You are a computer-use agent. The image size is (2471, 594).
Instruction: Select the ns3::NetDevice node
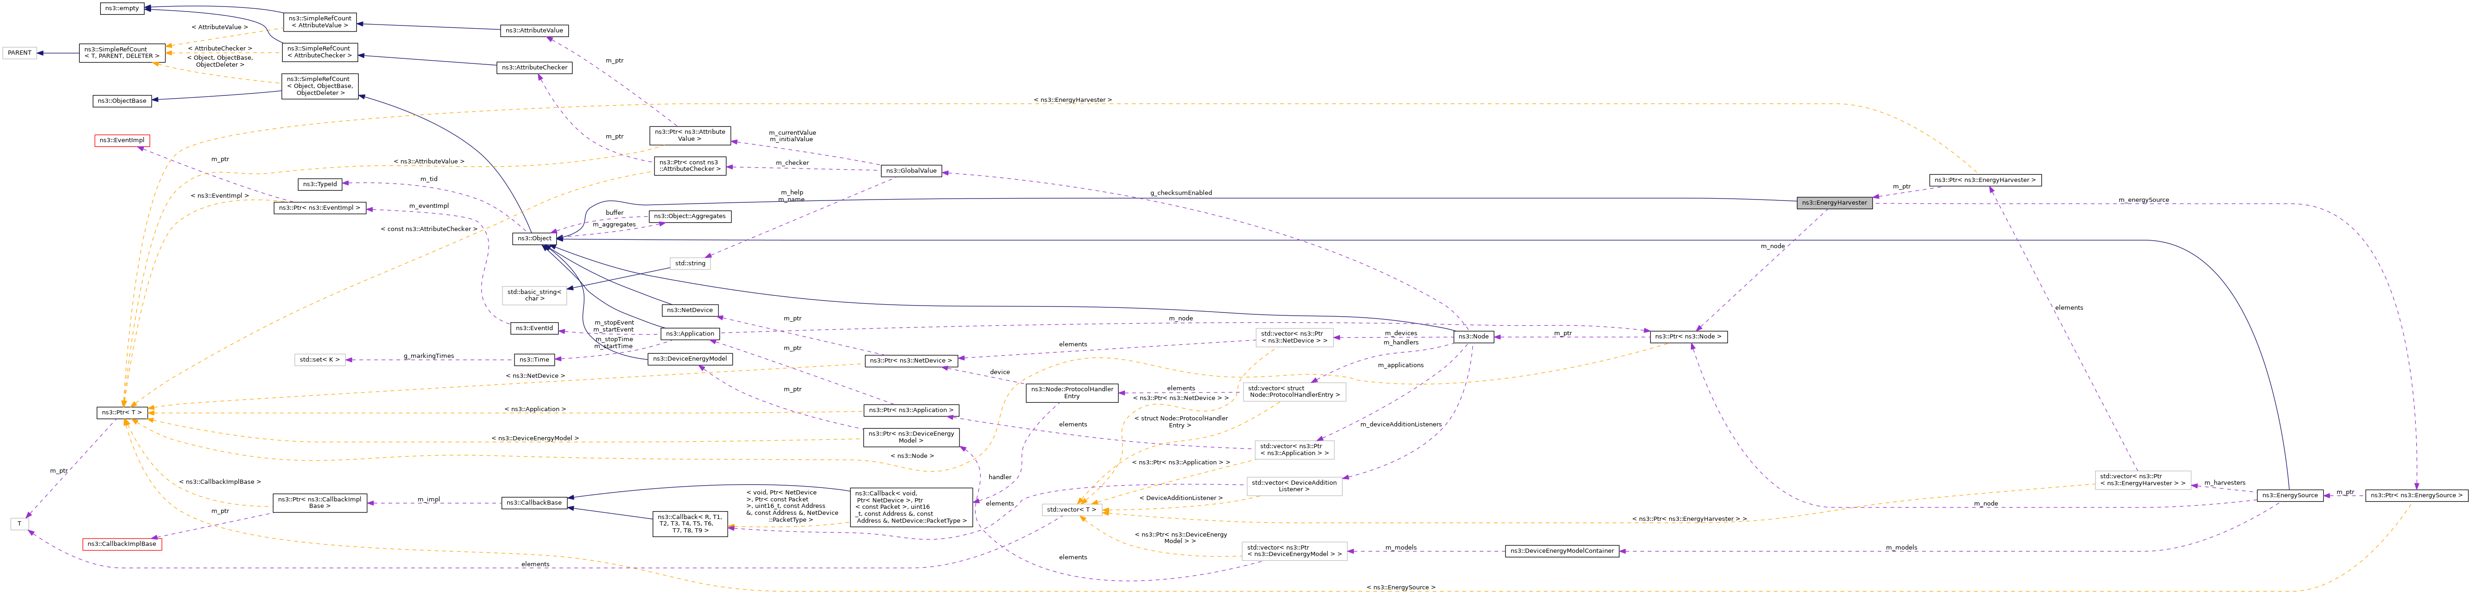click(690, 310)
